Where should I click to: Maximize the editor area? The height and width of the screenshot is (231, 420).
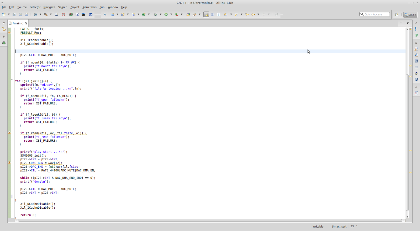408,23
